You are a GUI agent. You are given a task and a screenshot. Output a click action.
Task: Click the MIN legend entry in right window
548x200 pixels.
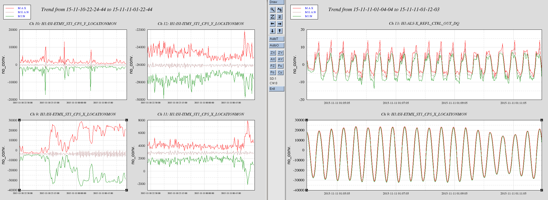click(309, 16)
